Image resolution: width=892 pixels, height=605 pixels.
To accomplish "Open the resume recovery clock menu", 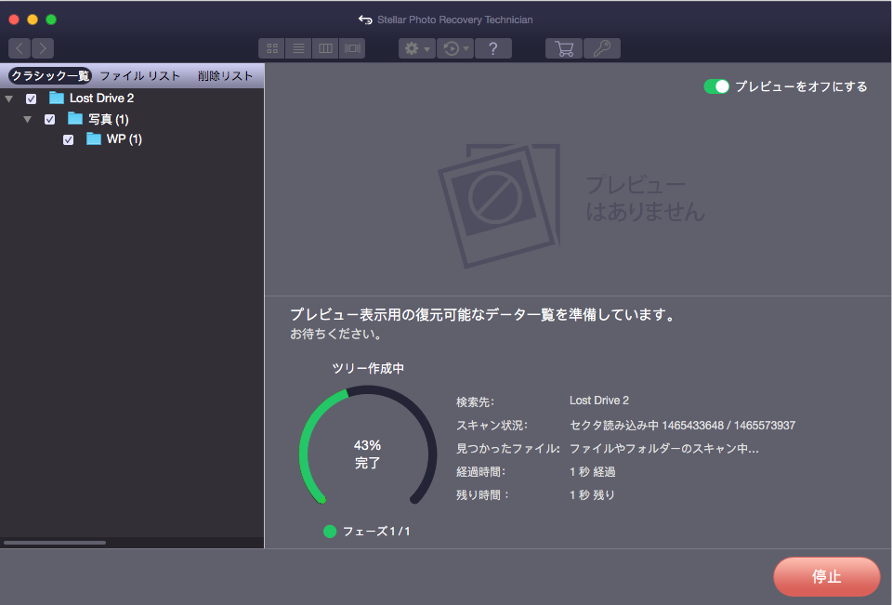I will point(455,48).
